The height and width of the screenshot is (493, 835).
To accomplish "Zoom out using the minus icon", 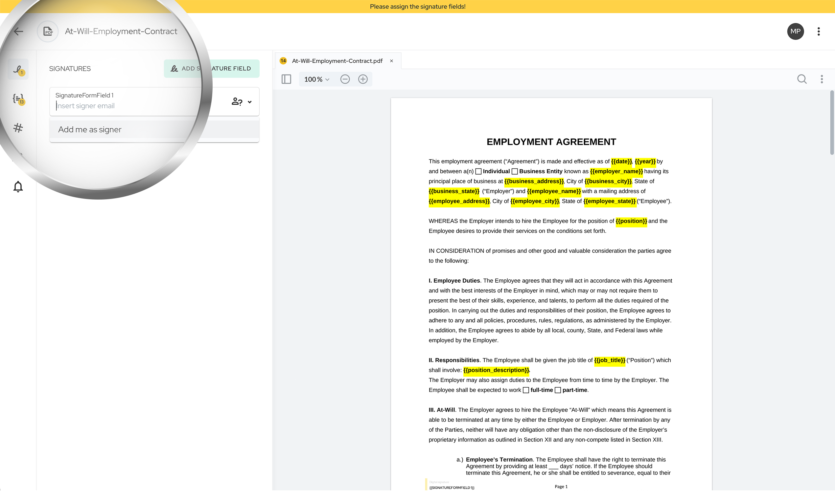I will point(345,79).
